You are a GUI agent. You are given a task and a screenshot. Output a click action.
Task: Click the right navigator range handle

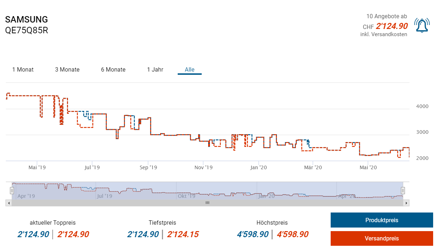click(x=403, y=190)
